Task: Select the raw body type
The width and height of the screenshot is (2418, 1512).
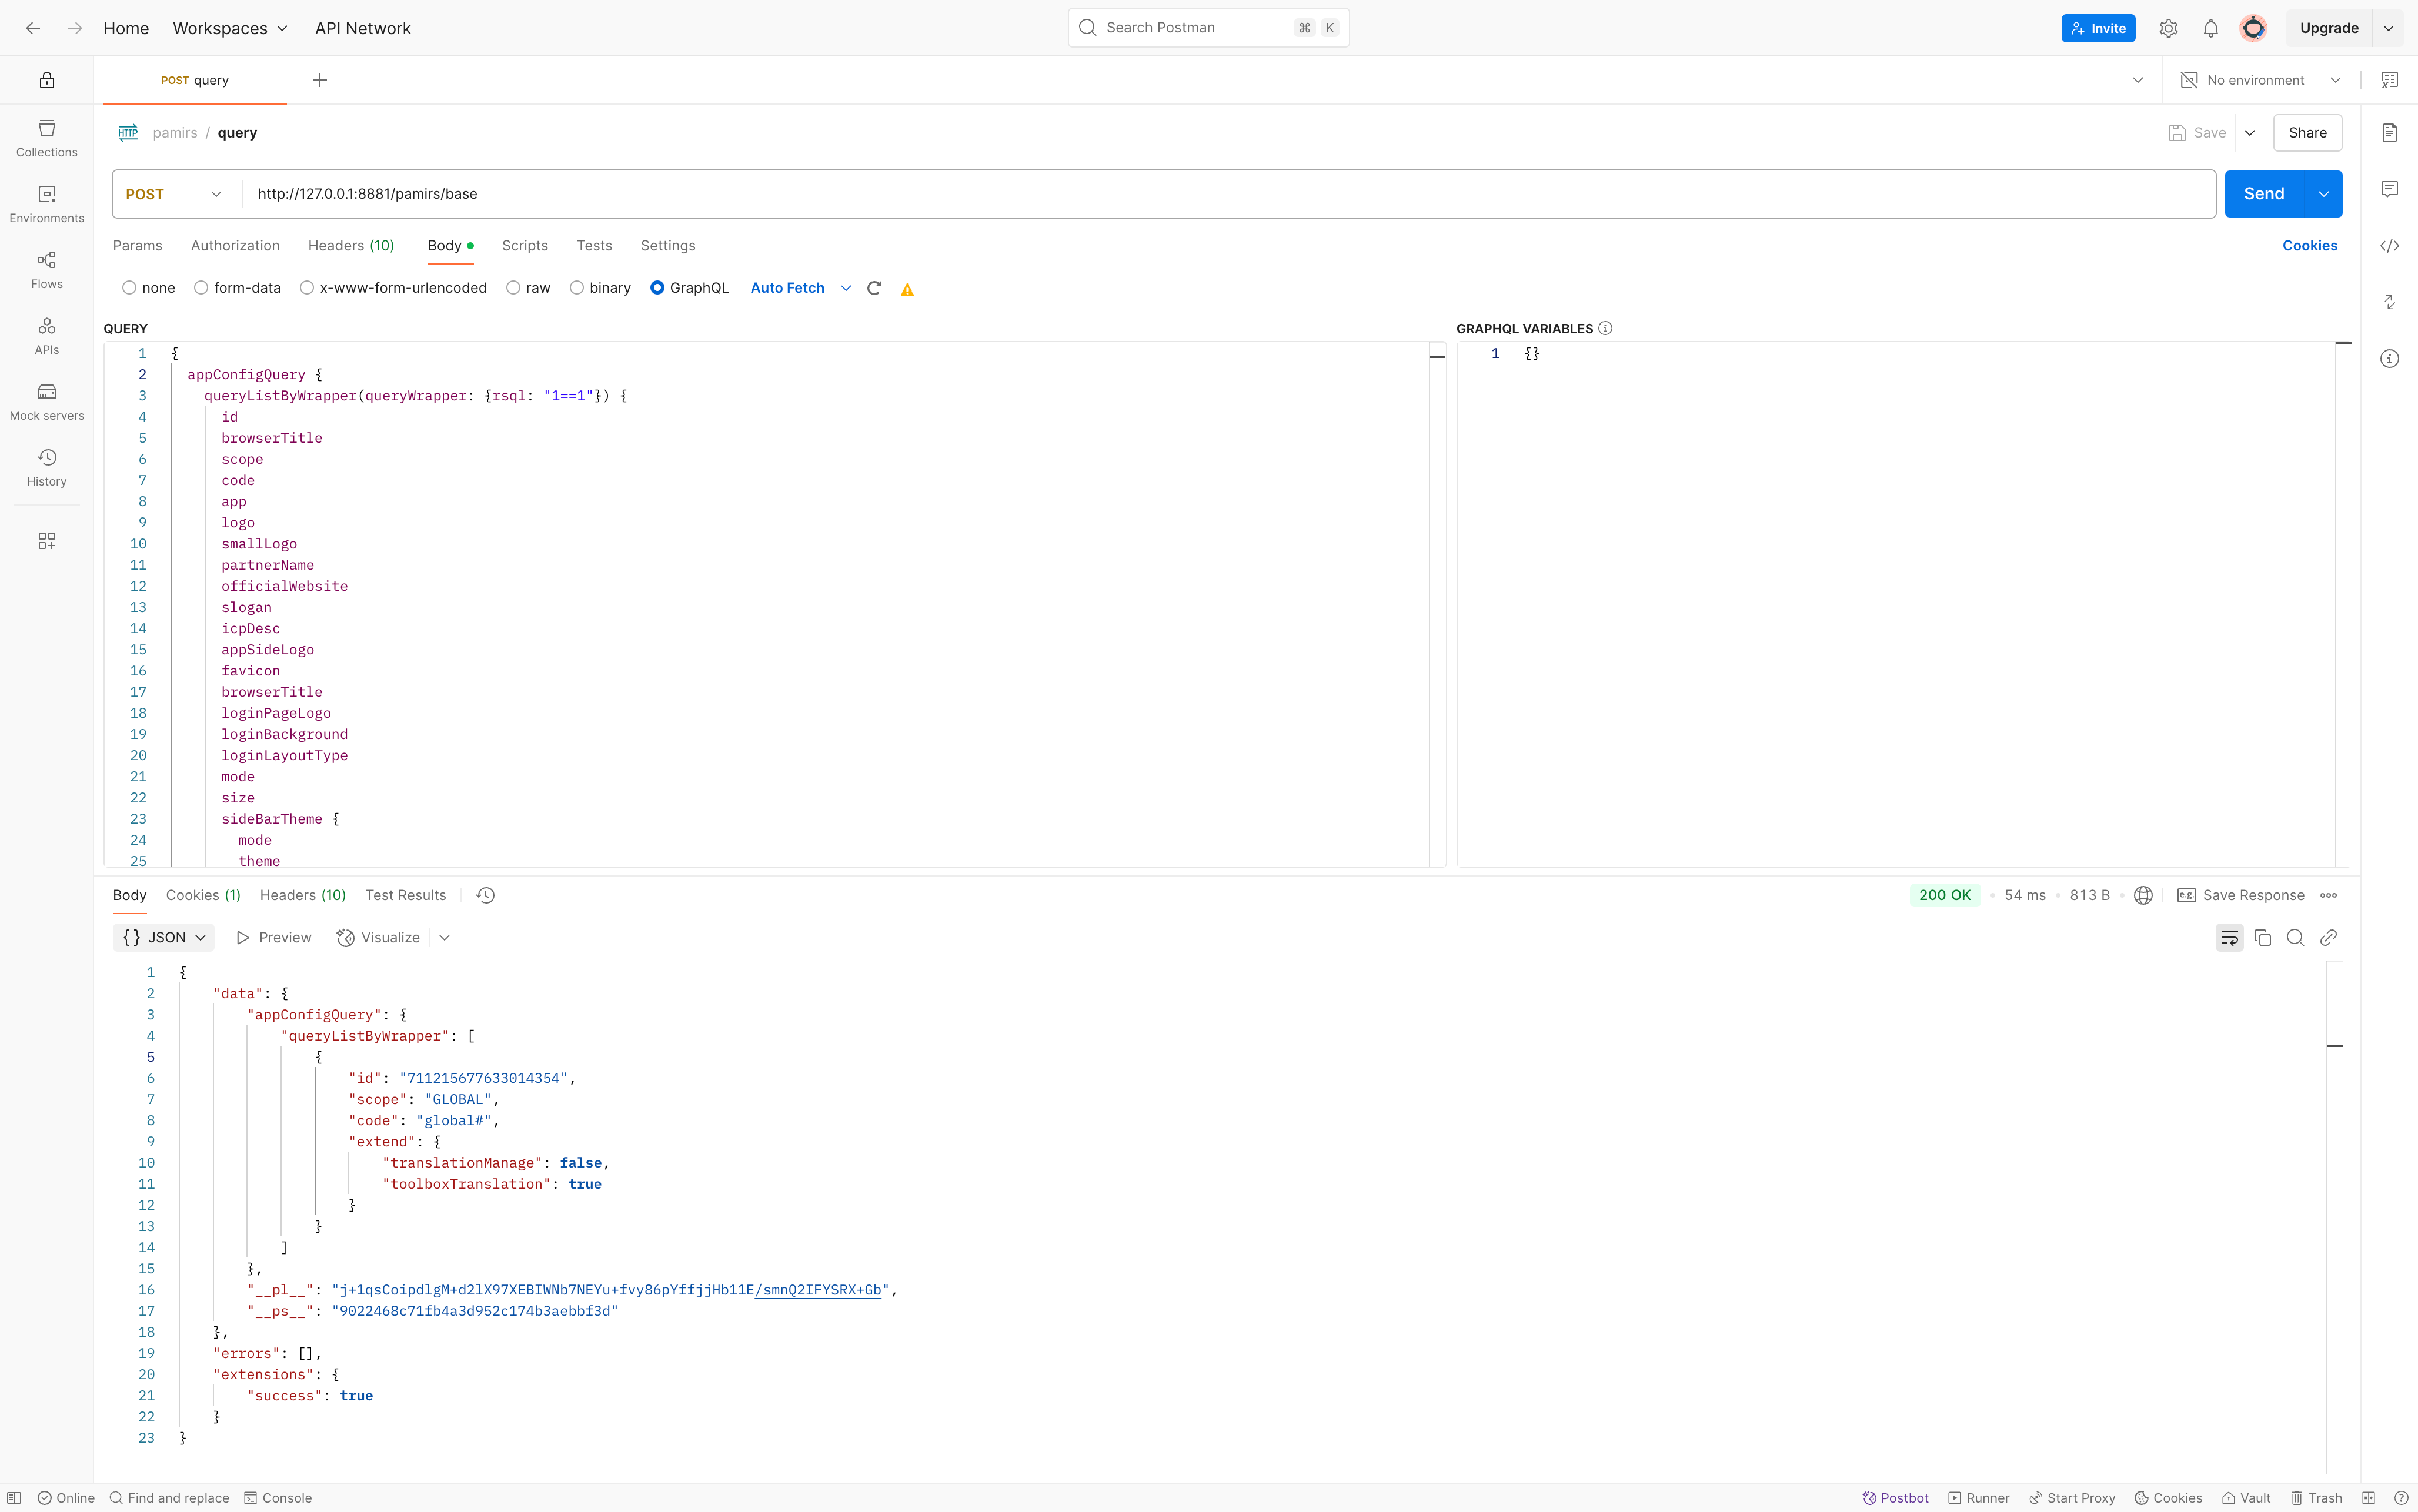Action: coord(513,288)
